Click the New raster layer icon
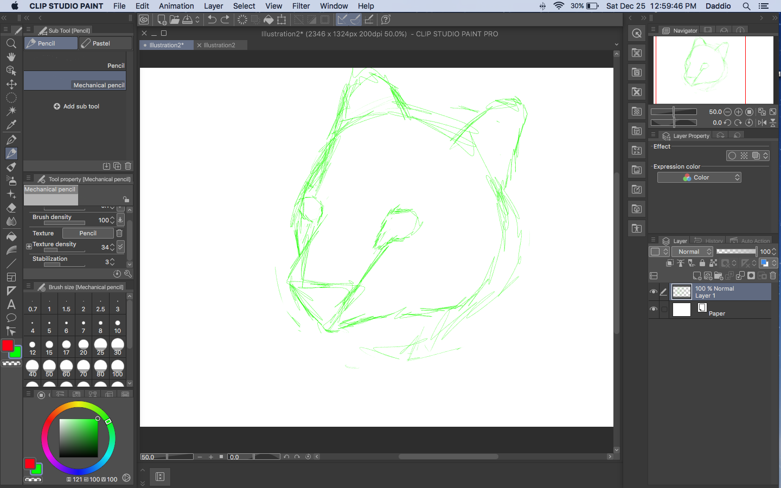781x488 pixels. click(697, 276)
